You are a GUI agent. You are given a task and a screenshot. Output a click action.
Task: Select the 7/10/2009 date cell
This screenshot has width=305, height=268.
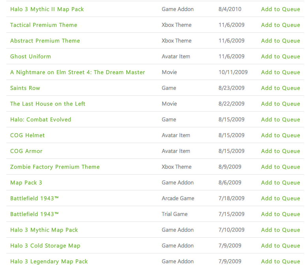coord(231,230)
